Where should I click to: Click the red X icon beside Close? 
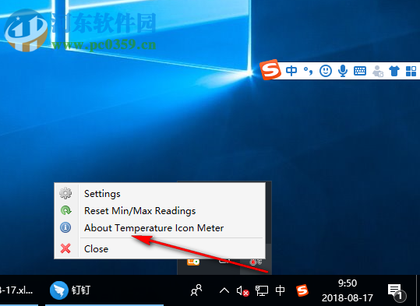coord(65,248)
